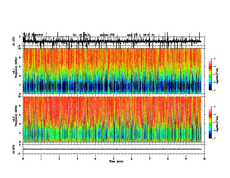This screenshot has width=230, height=178.
Task: Click the ch.1 colorbar 'log(PSD)' label
Action: pos(218,76)
